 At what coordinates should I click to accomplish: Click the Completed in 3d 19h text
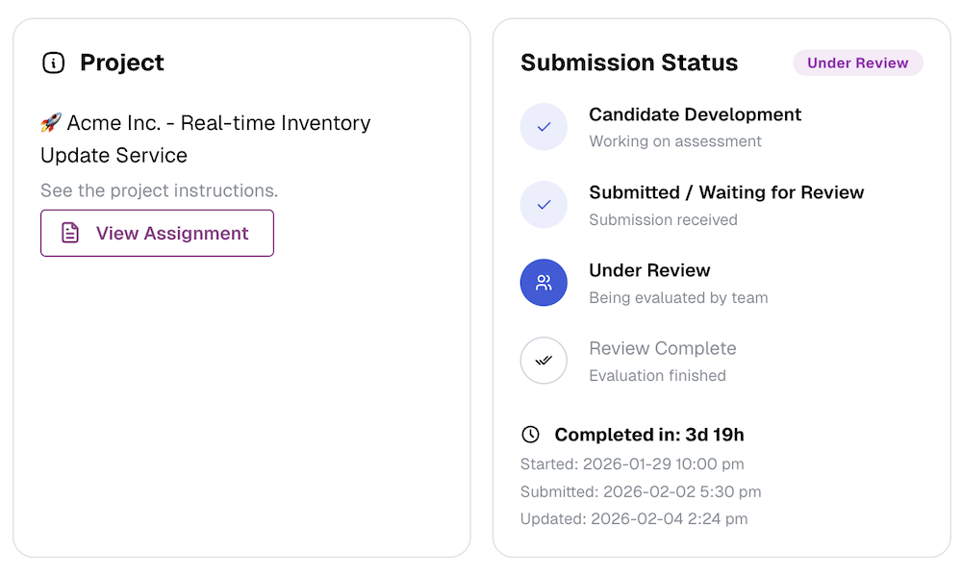tap(649, 435)
